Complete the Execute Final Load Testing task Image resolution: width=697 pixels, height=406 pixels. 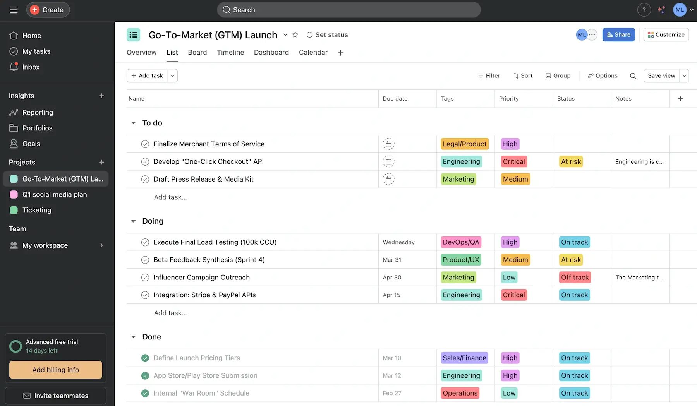[x=145, y=242]
